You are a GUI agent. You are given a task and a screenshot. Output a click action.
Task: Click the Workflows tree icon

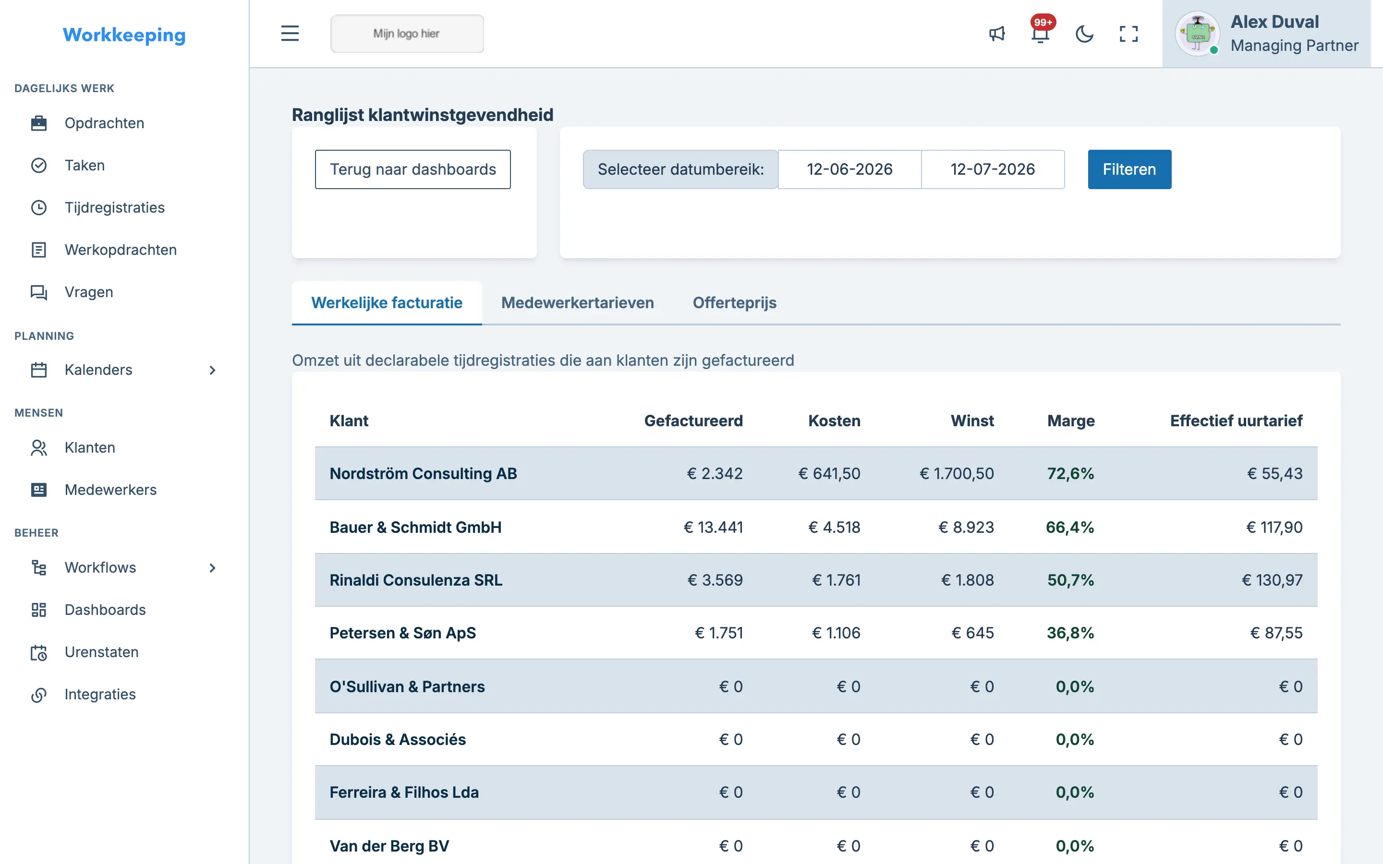pos(38,568)
